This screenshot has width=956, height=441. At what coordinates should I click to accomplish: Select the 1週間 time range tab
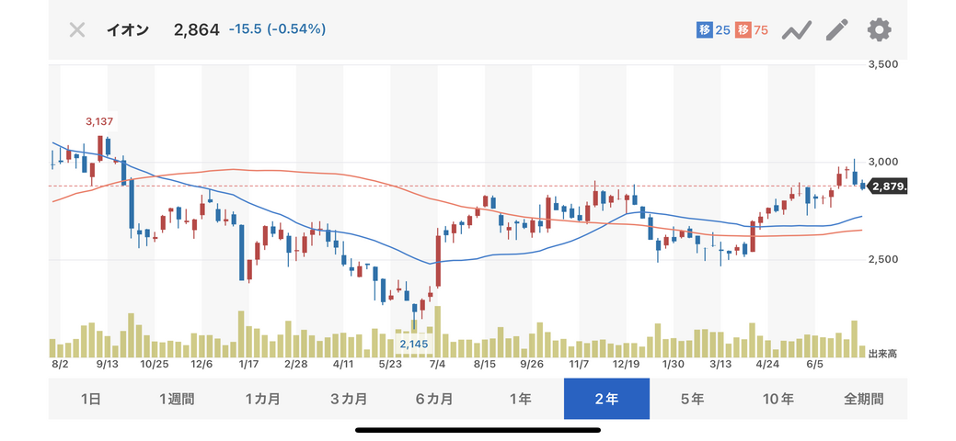pos(177,399)
